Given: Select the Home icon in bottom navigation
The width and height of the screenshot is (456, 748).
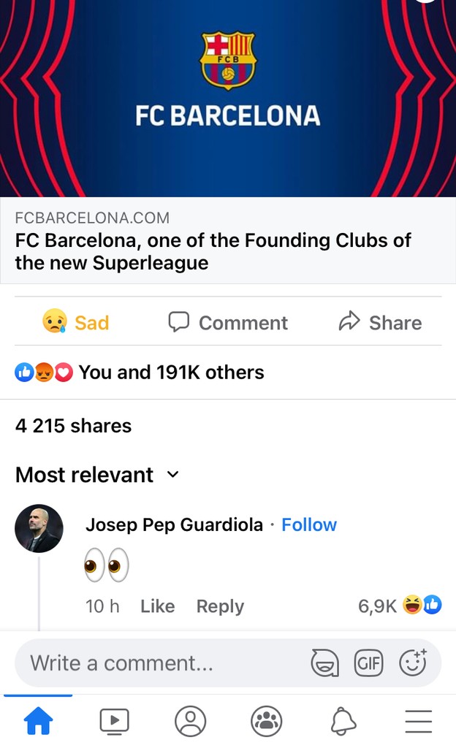Looking at the screenshot, I should [x=38, y=721].
